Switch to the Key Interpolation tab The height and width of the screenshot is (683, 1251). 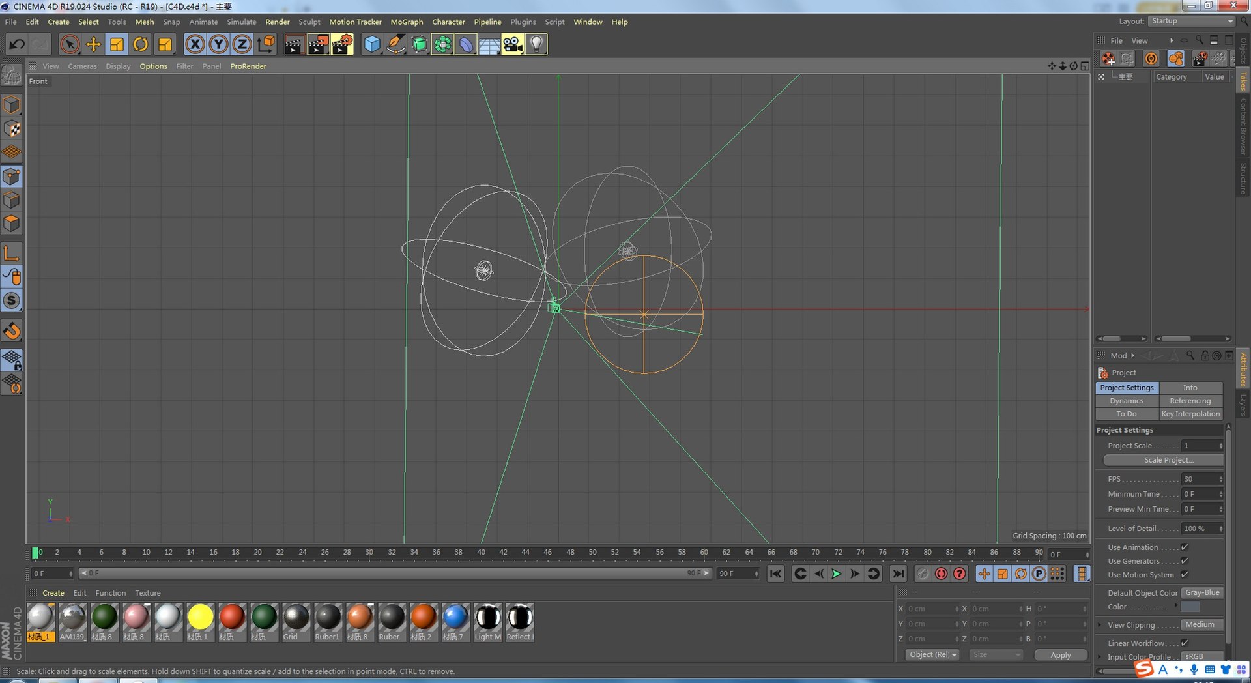(x=1190, y=414)
